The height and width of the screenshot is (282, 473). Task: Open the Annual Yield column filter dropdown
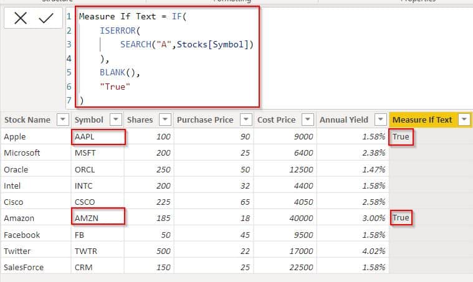pyautogui.click(x=380, y=120)
